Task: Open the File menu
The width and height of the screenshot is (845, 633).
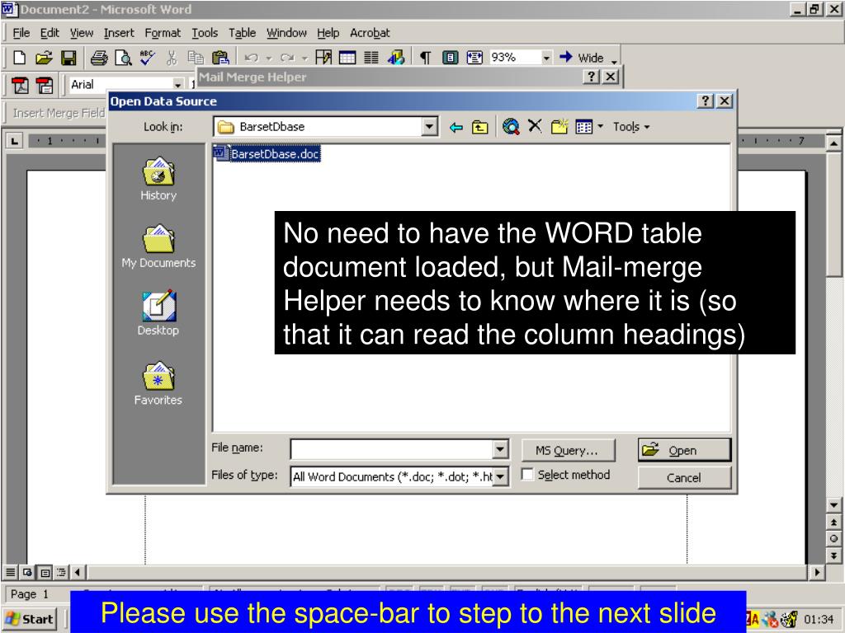Action: 21,33
